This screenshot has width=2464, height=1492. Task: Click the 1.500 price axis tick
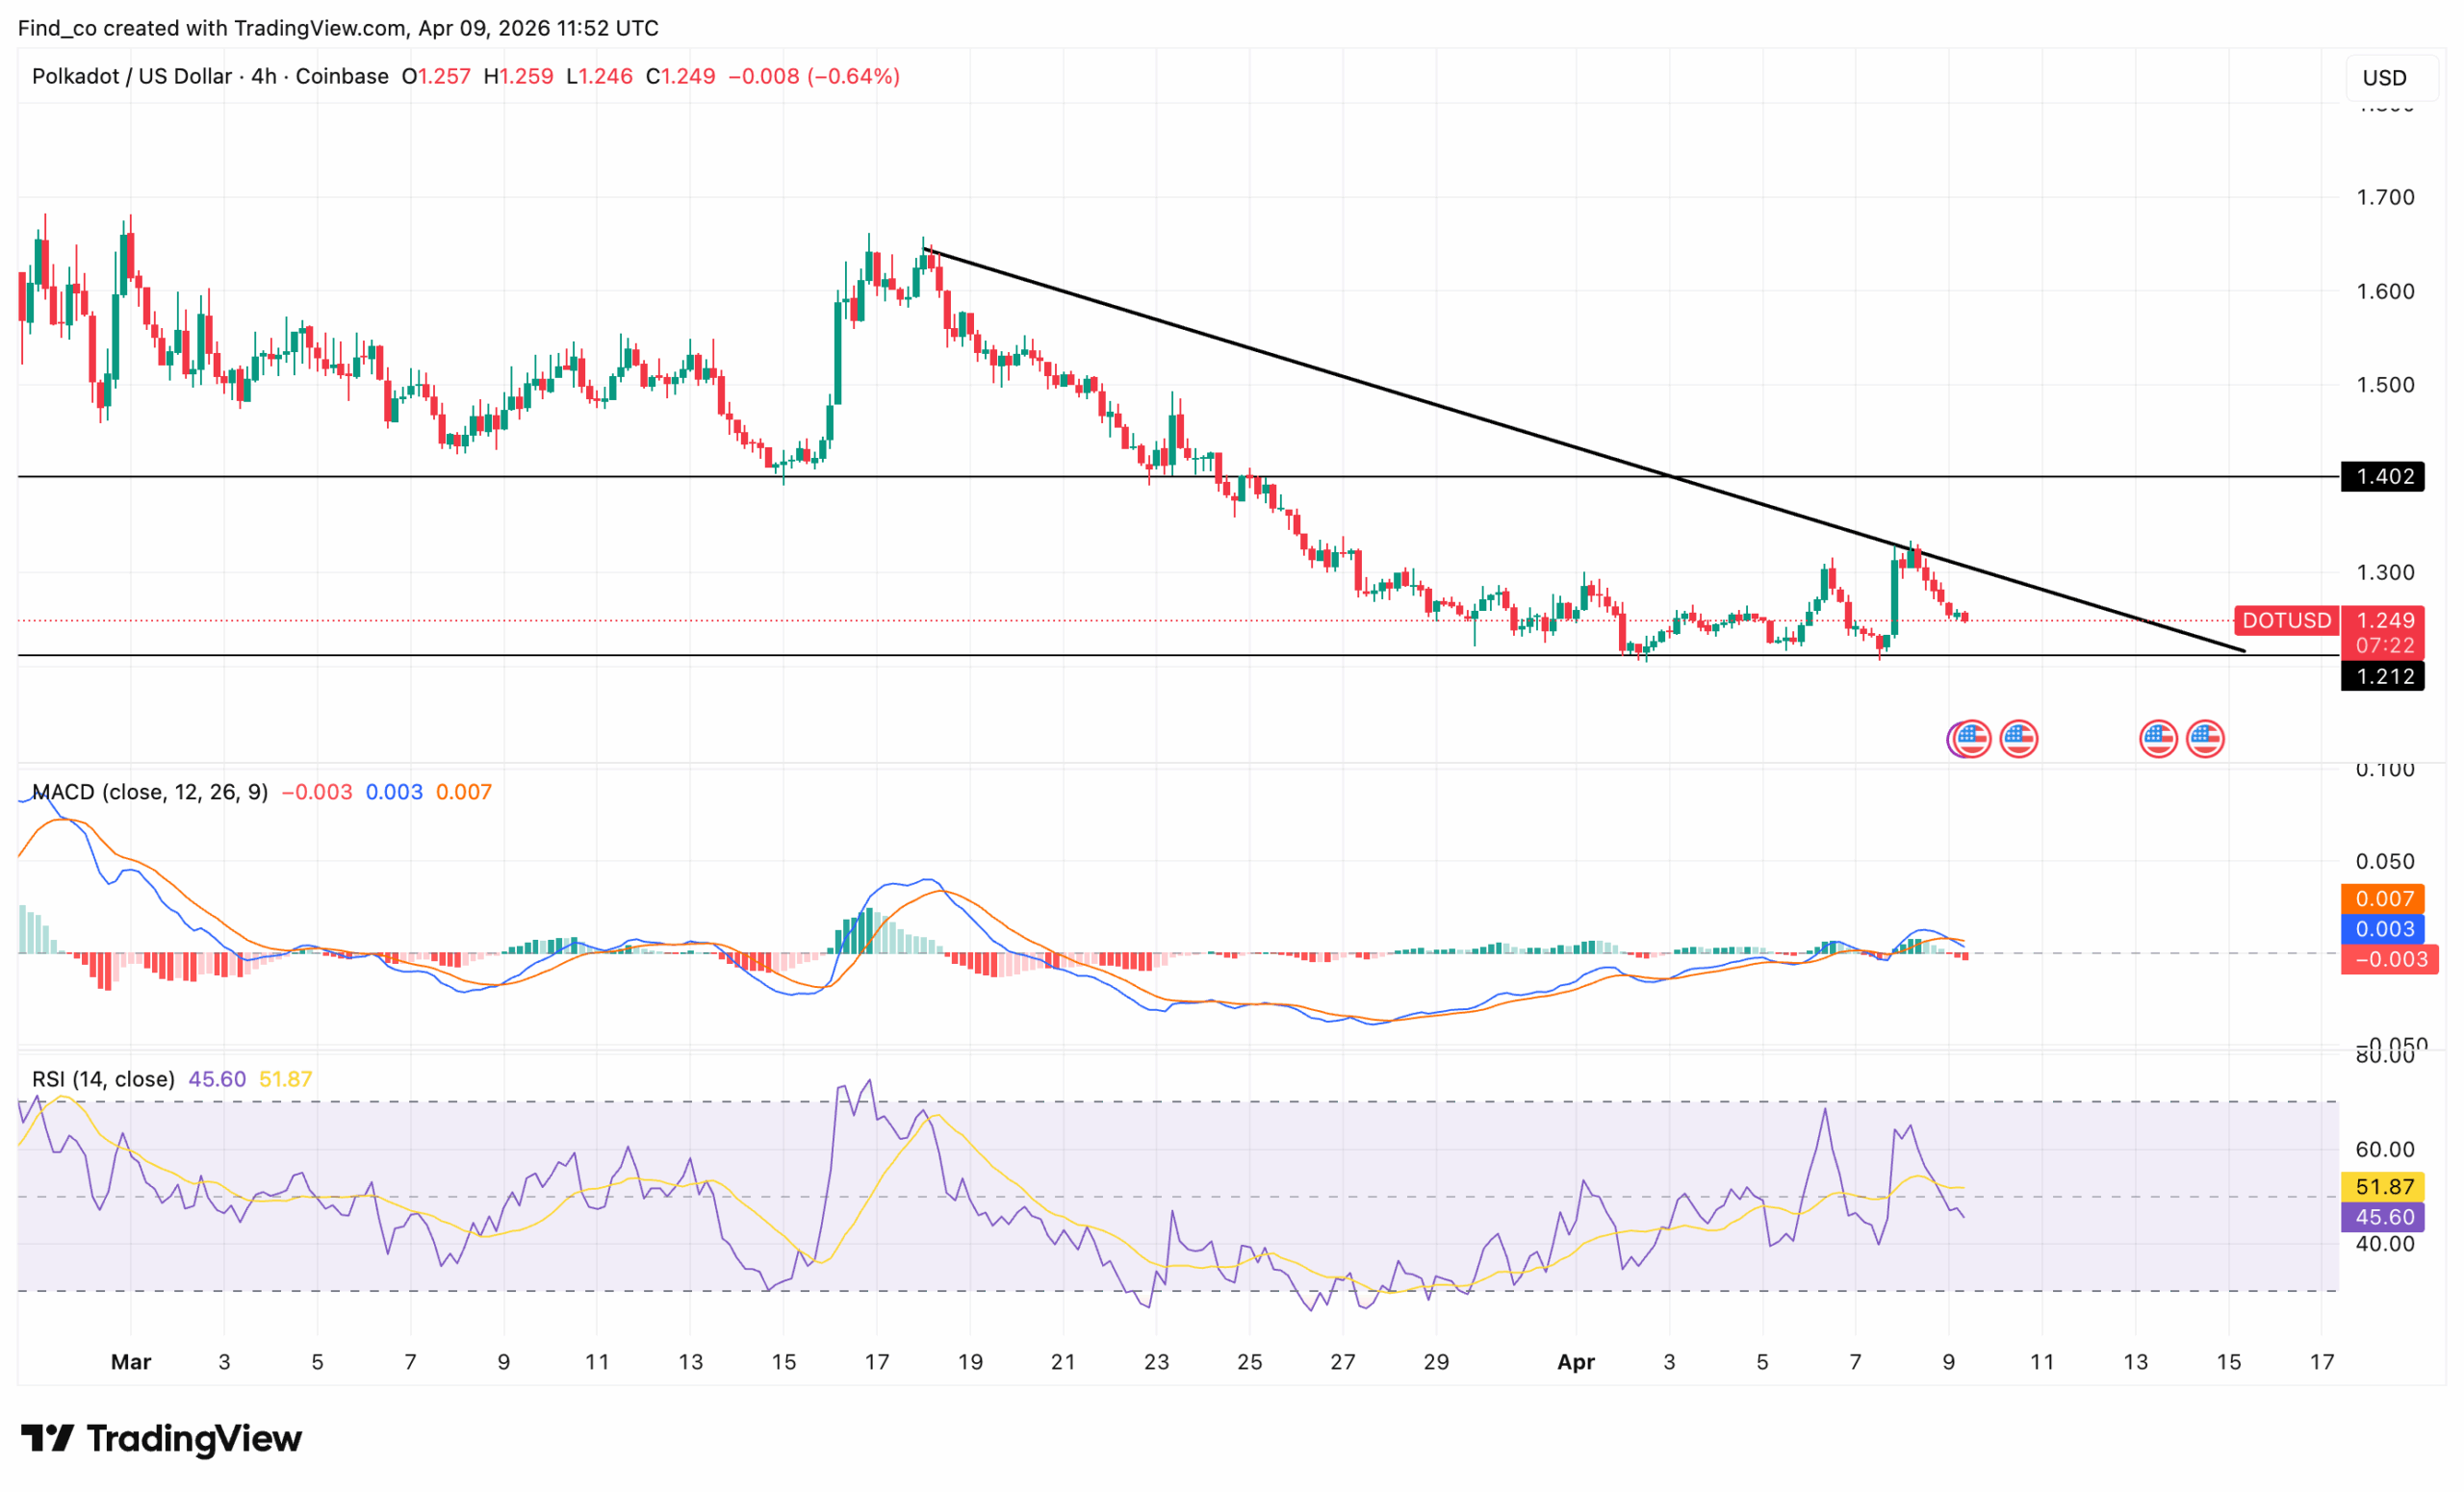pos(2385,385)
